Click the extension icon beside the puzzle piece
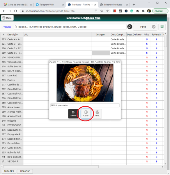Image resolution: width=170 pixels, height=175 pixels. pos(137,11)
